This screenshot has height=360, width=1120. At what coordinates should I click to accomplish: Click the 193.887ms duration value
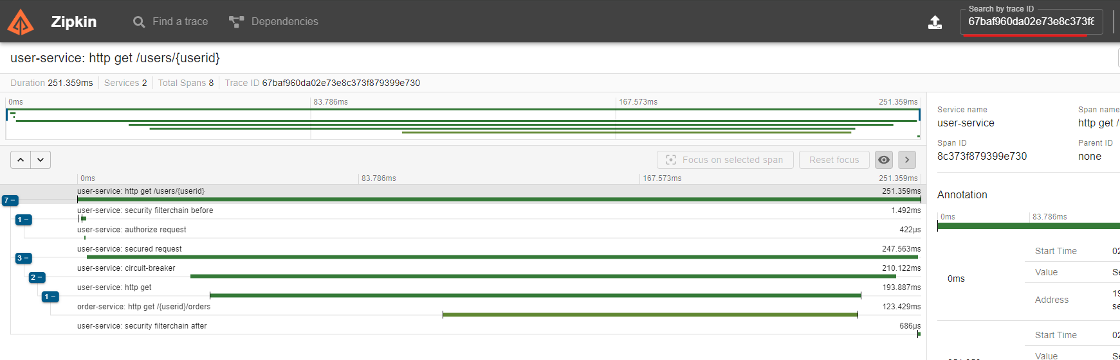tap(901, 287)
